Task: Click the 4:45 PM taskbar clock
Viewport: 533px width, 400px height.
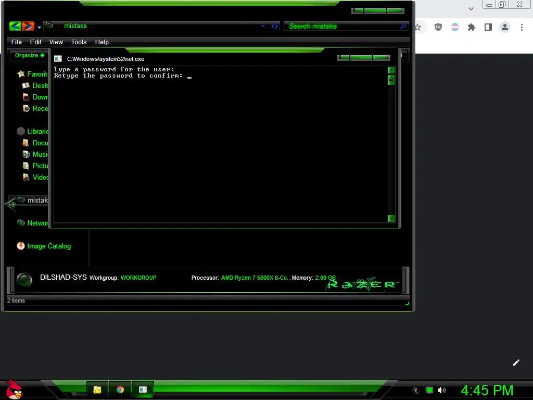Action: (x=487, y=391)
